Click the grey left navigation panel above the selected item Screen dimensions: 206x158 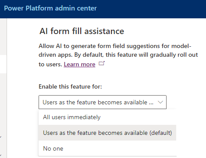pos(3,37)
